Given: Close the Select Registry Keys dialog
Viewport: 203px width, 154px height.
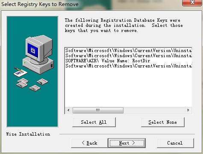Looking at the screenshot, I should [192, 3].
